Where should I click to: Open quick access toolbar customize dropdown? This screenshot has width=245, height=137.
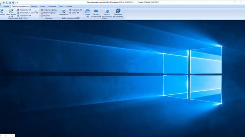pyautogui.click(x=17, y=3)
